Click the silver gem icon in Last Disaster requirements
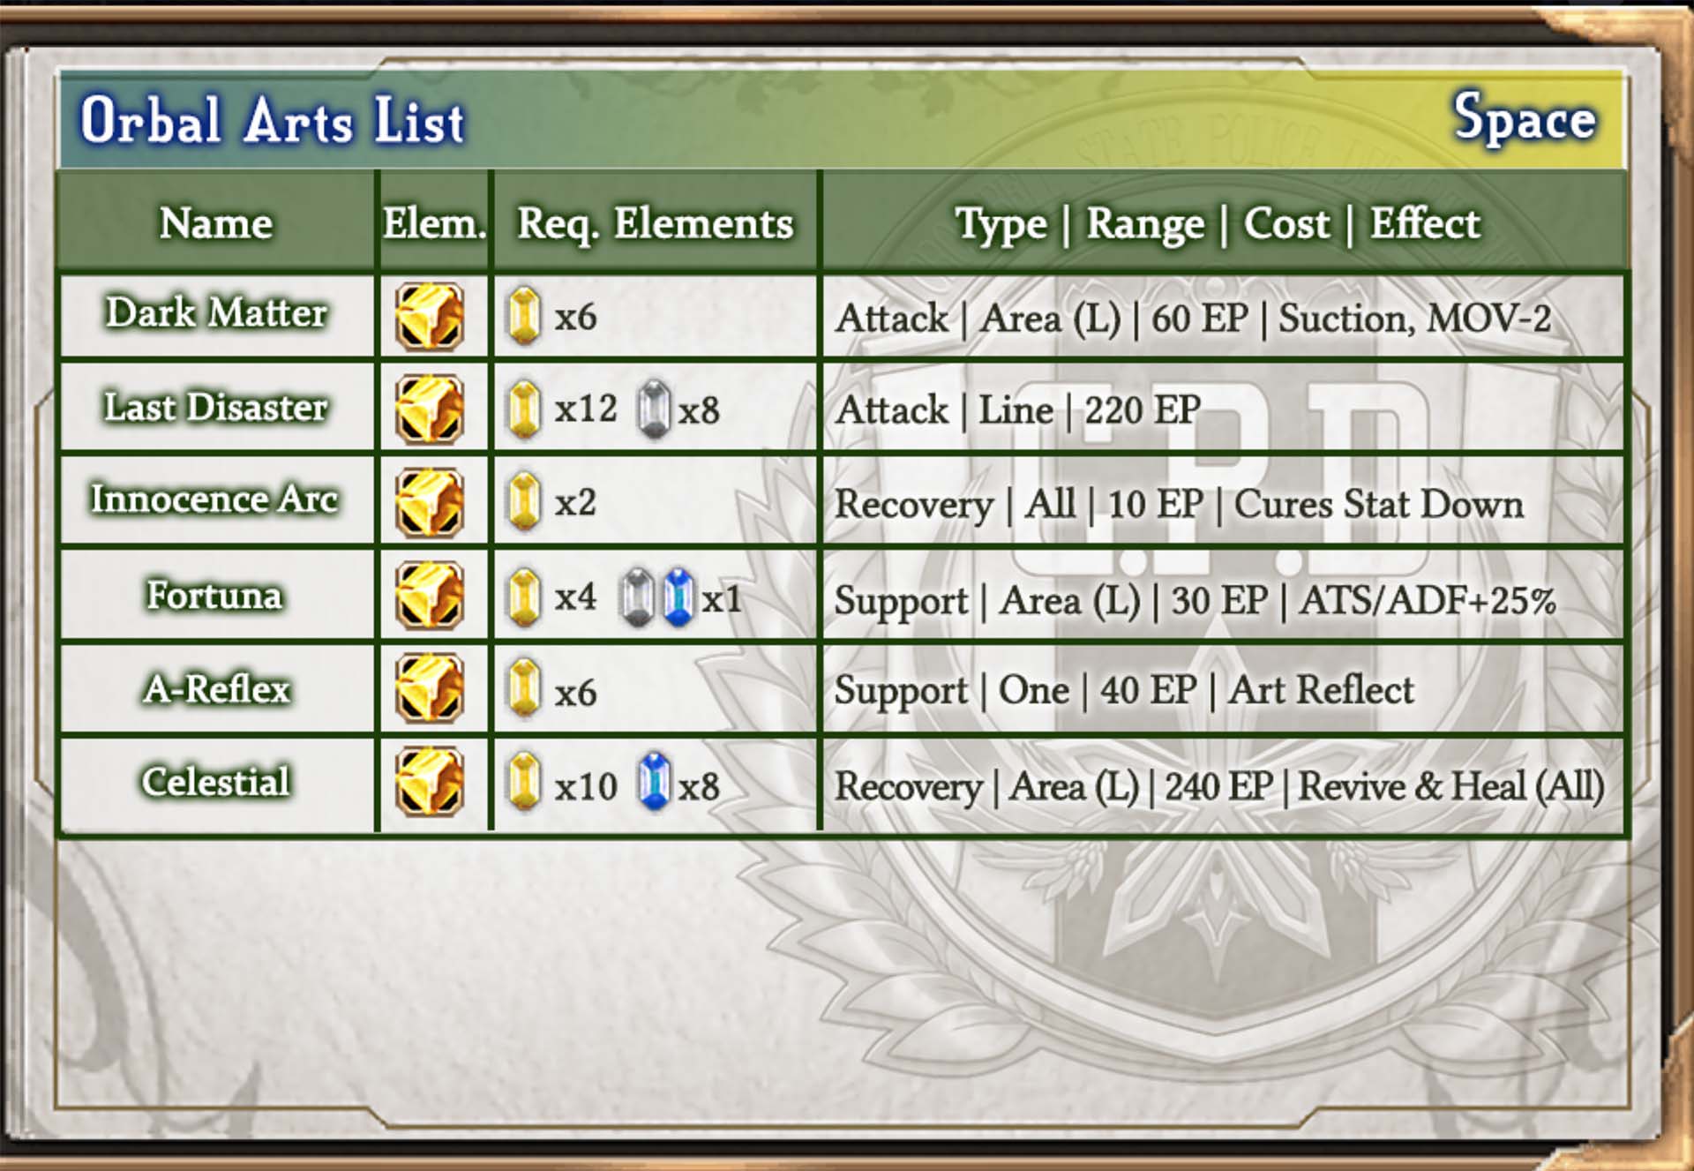Viewport: 1694px width, 1171px height. [654, 409]
